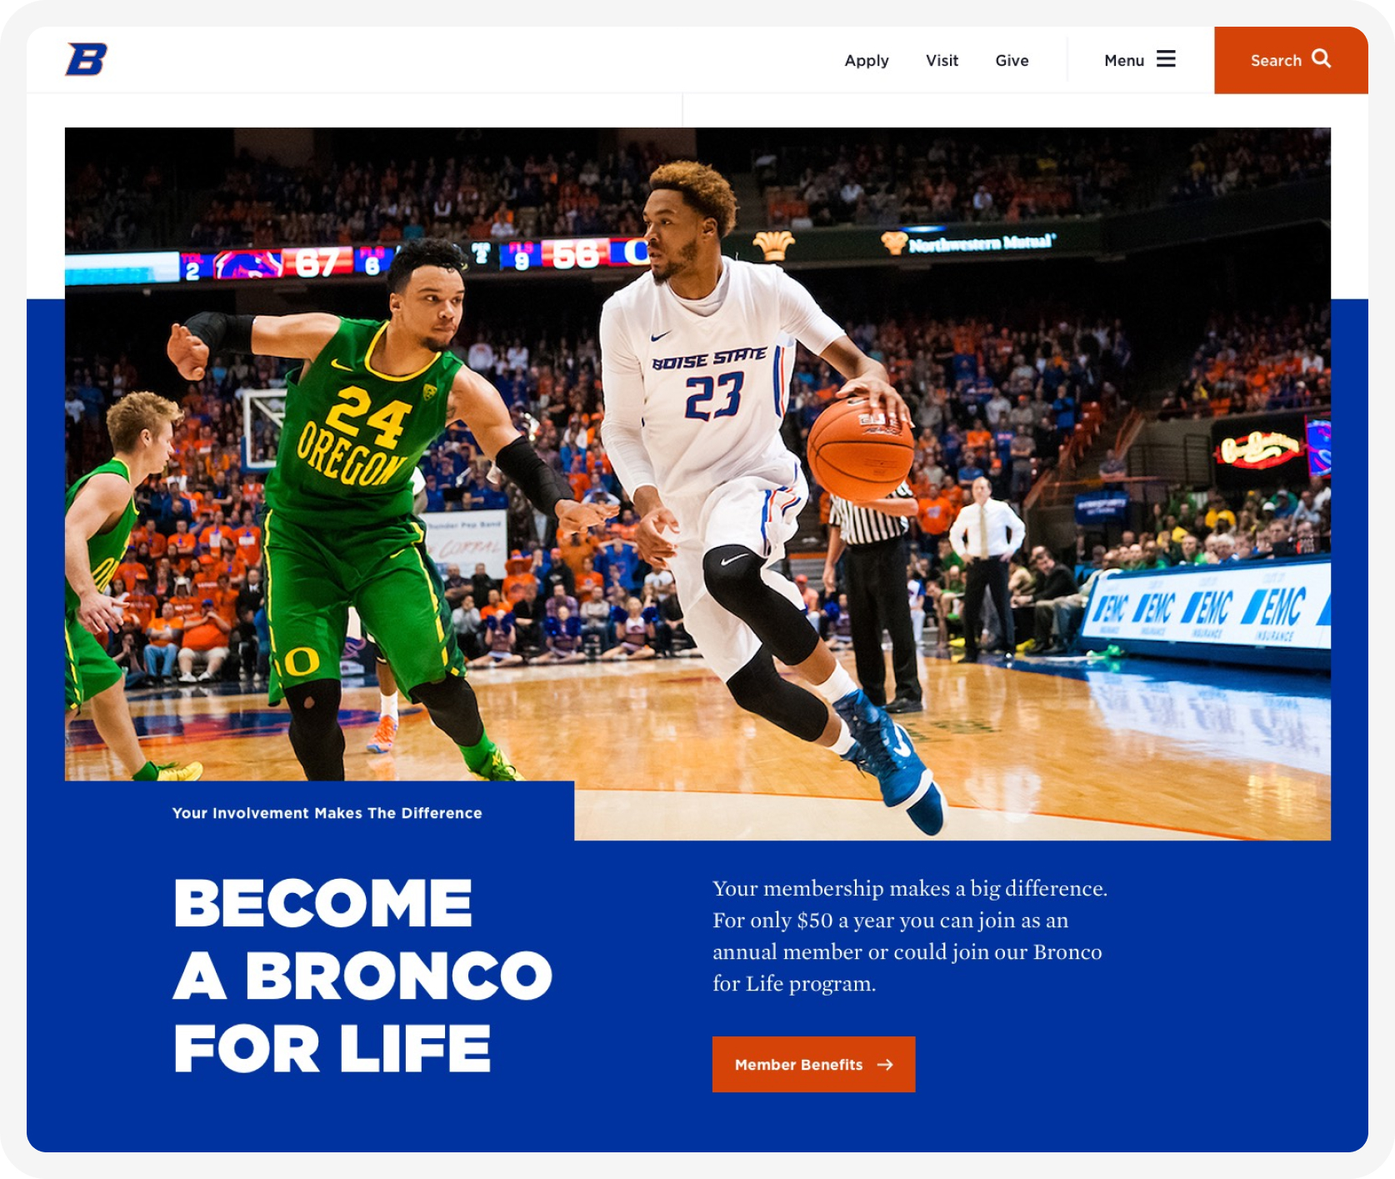Go to the Visit page
This screenshot has width=1395, height=1179.
tap(942, 61)
